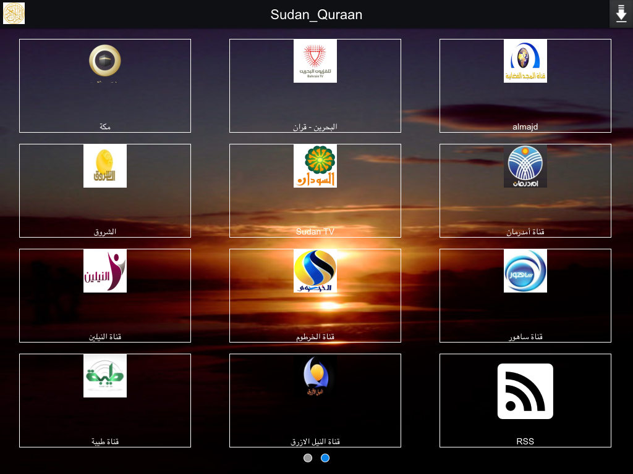Open the Al-Nilein channel maroon logo
The height and width of the screenshot is (474, 633).
click(105, 271)
